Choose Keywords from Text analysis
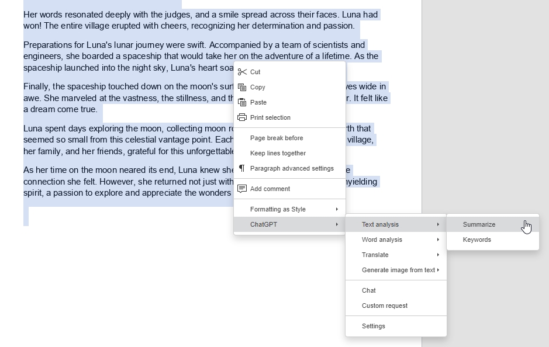This screenshot has width=549, height=347. [477, 240]
